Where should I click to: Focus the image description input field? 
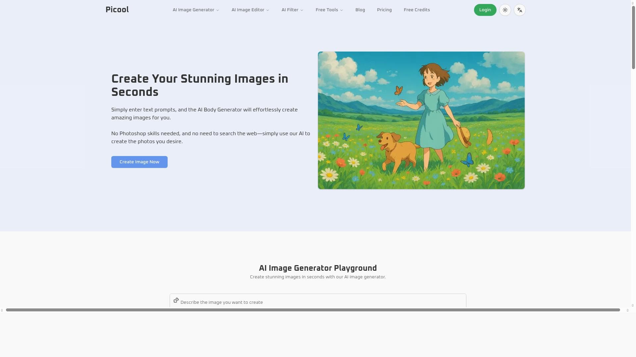(x=318, y=302)
